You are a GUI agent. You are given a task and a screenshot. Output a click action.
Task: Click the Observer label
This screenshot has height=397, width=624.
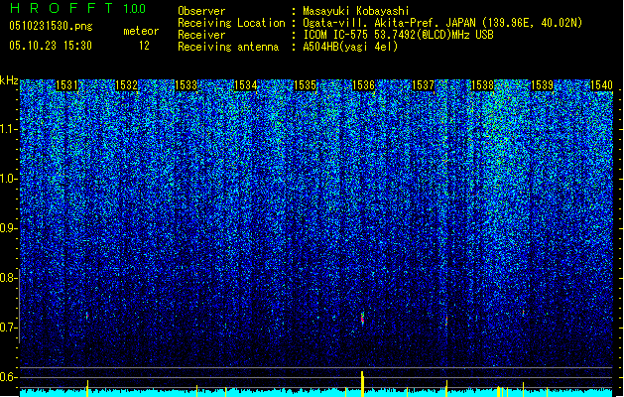[201, 11]
